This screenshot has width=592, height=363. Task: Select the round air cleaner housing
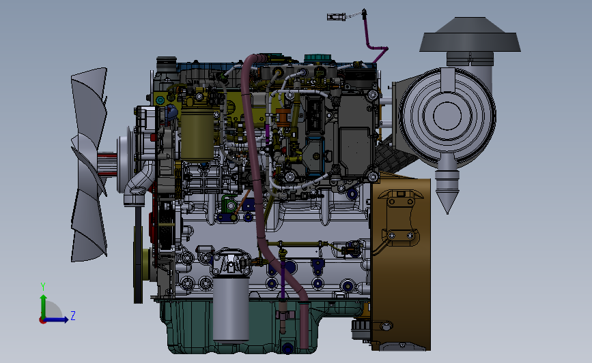pos(447,116)
